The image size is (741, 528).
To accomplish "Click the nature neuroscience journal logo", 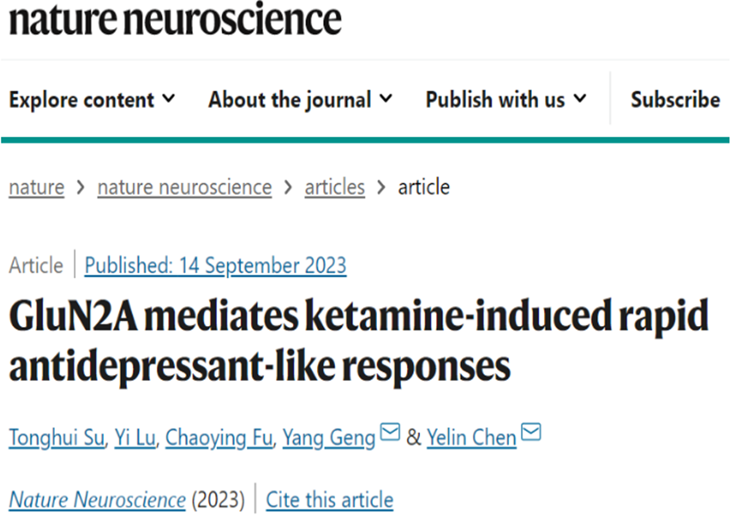I will point(177,21).
